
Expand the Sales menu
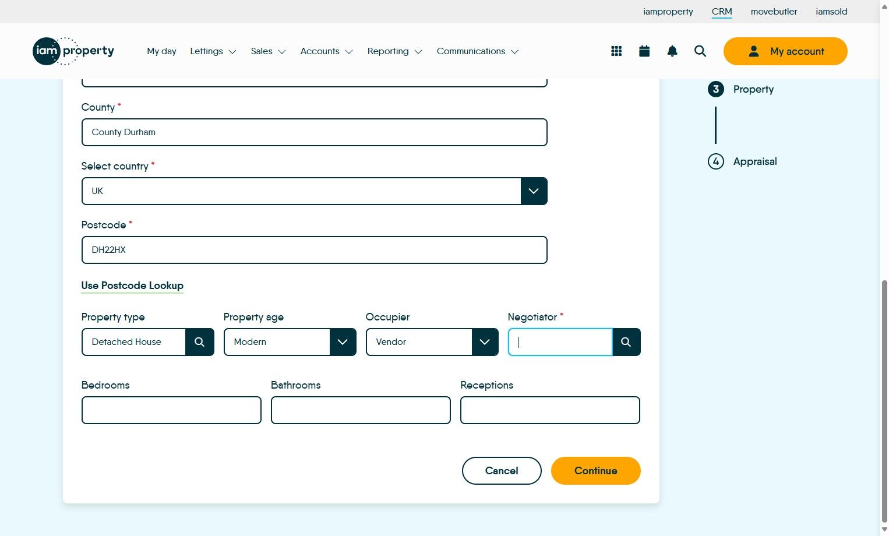269,51
